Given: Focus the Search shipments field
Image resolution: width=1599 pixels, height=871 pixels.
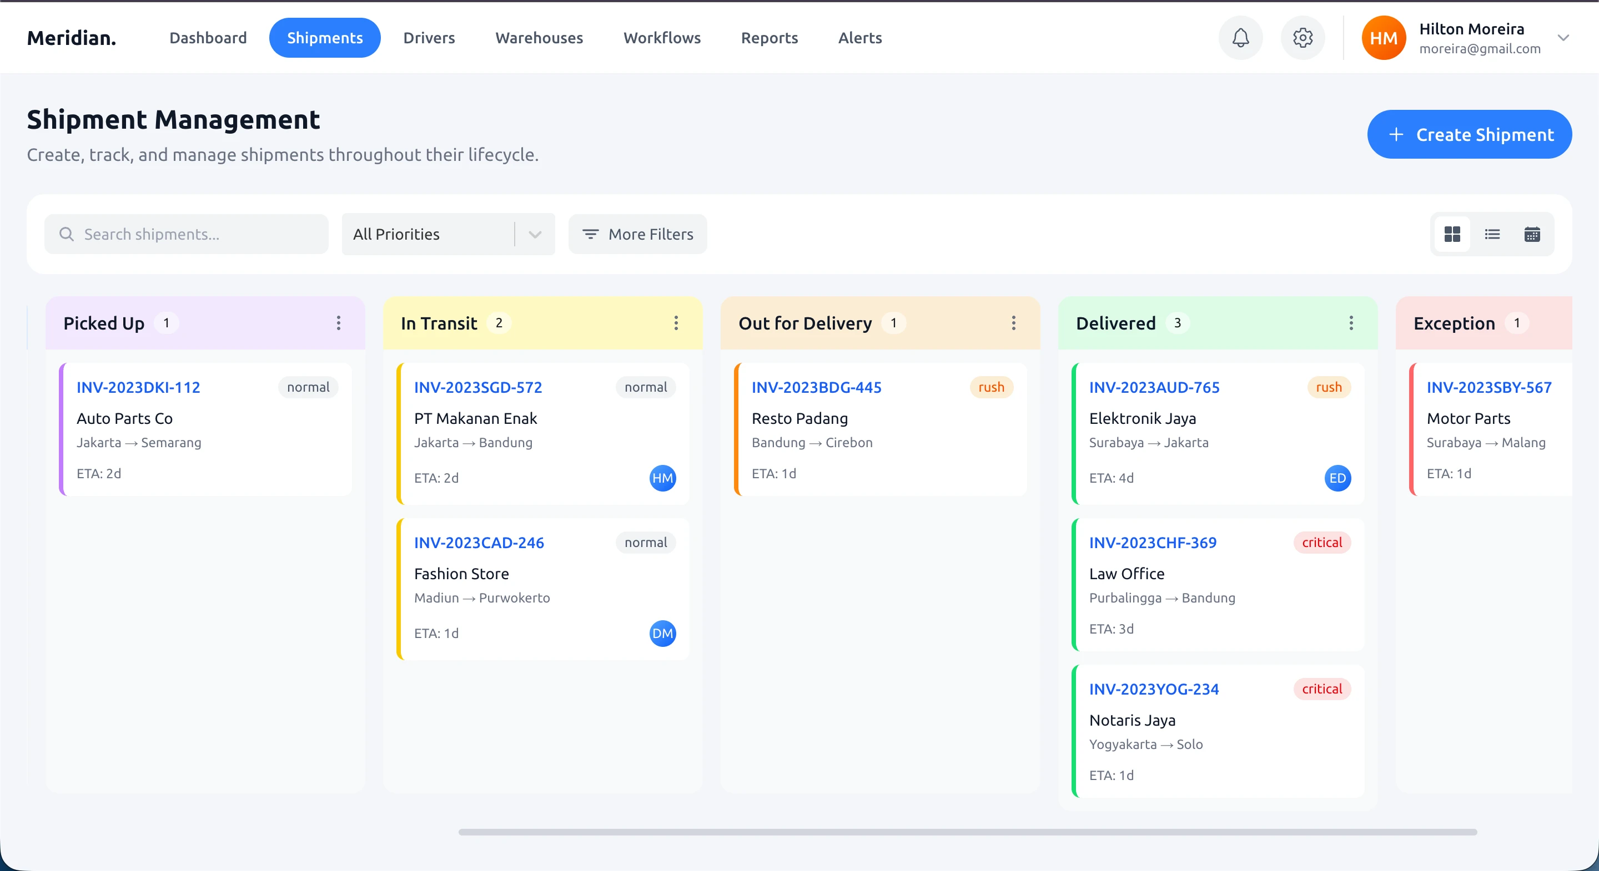Looking at the screenshot, I should click(186, 234).
